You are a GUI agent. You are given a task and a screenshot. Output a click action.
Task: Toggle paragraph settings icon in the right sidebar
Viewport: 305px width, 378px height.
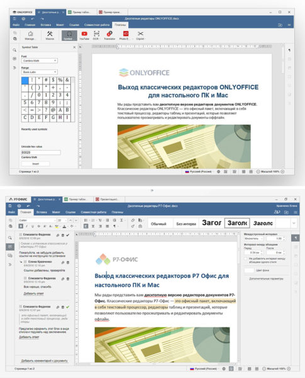point(296,238)
